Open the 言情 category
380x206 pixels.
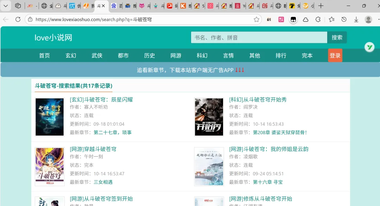coord(228,56)
